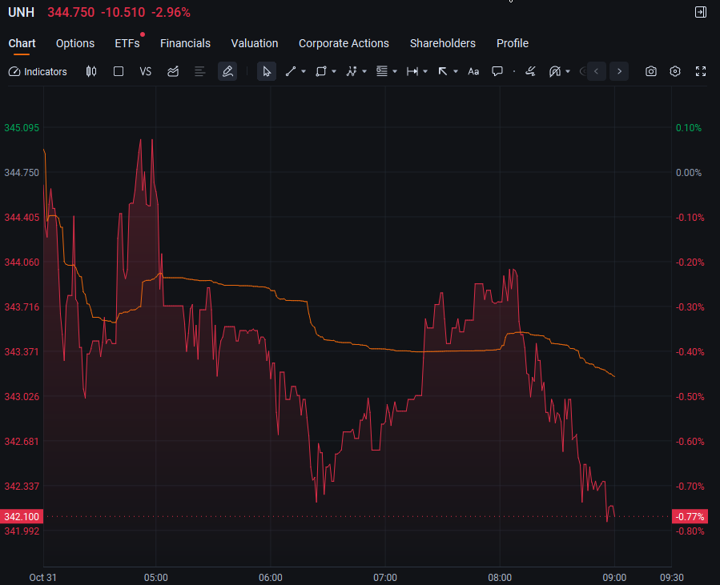Click the square layout icon
Image resolution: width=720 pixels, height=585 pixels.
pyautogui.click(x=119, y=71)
